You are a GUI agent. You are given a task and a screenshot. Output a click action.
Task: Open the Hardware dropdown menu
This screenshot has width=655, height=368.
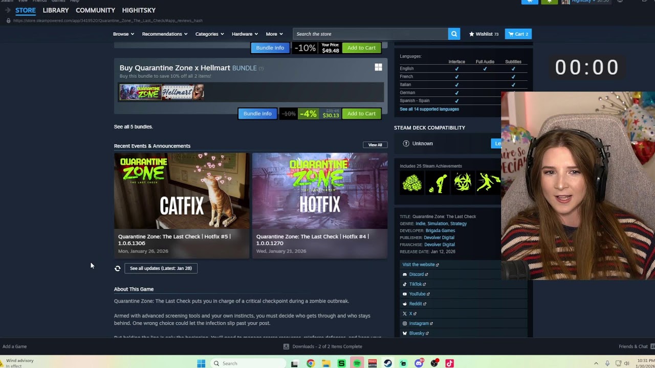click(x=245, y=34)
